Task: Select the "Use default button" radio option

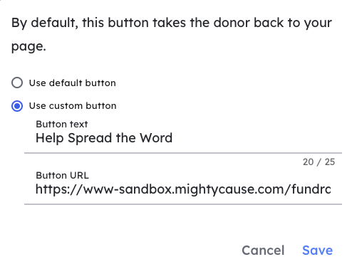Action: click(x=17, y=83)
